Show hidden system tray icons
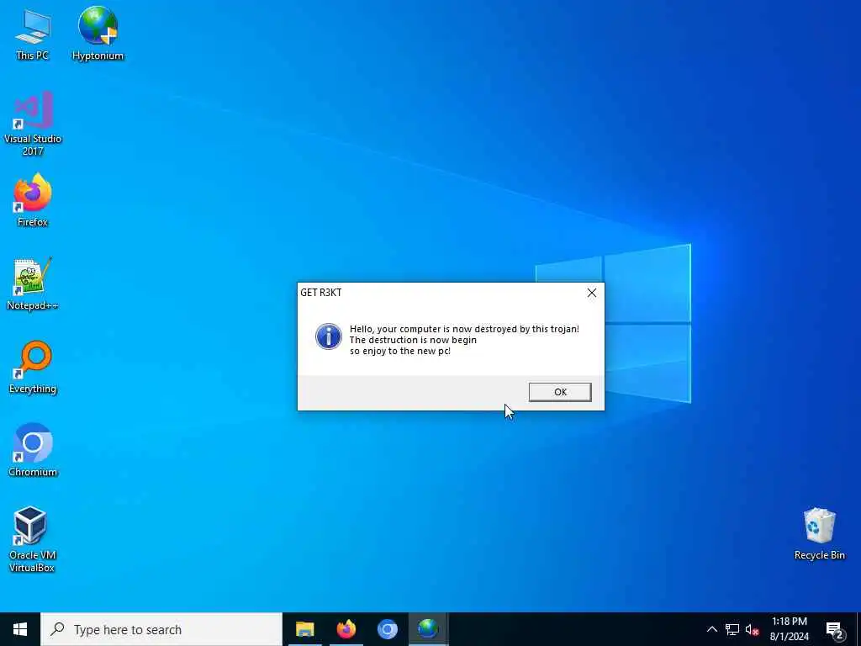861x646 pixels. 711,629
